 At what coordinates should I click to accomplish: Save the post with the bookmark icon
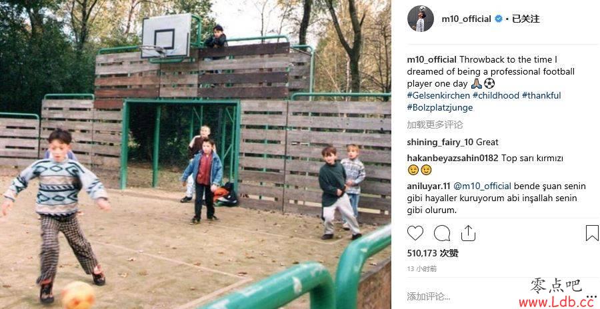pyautogui.click(x=592, y=233)
